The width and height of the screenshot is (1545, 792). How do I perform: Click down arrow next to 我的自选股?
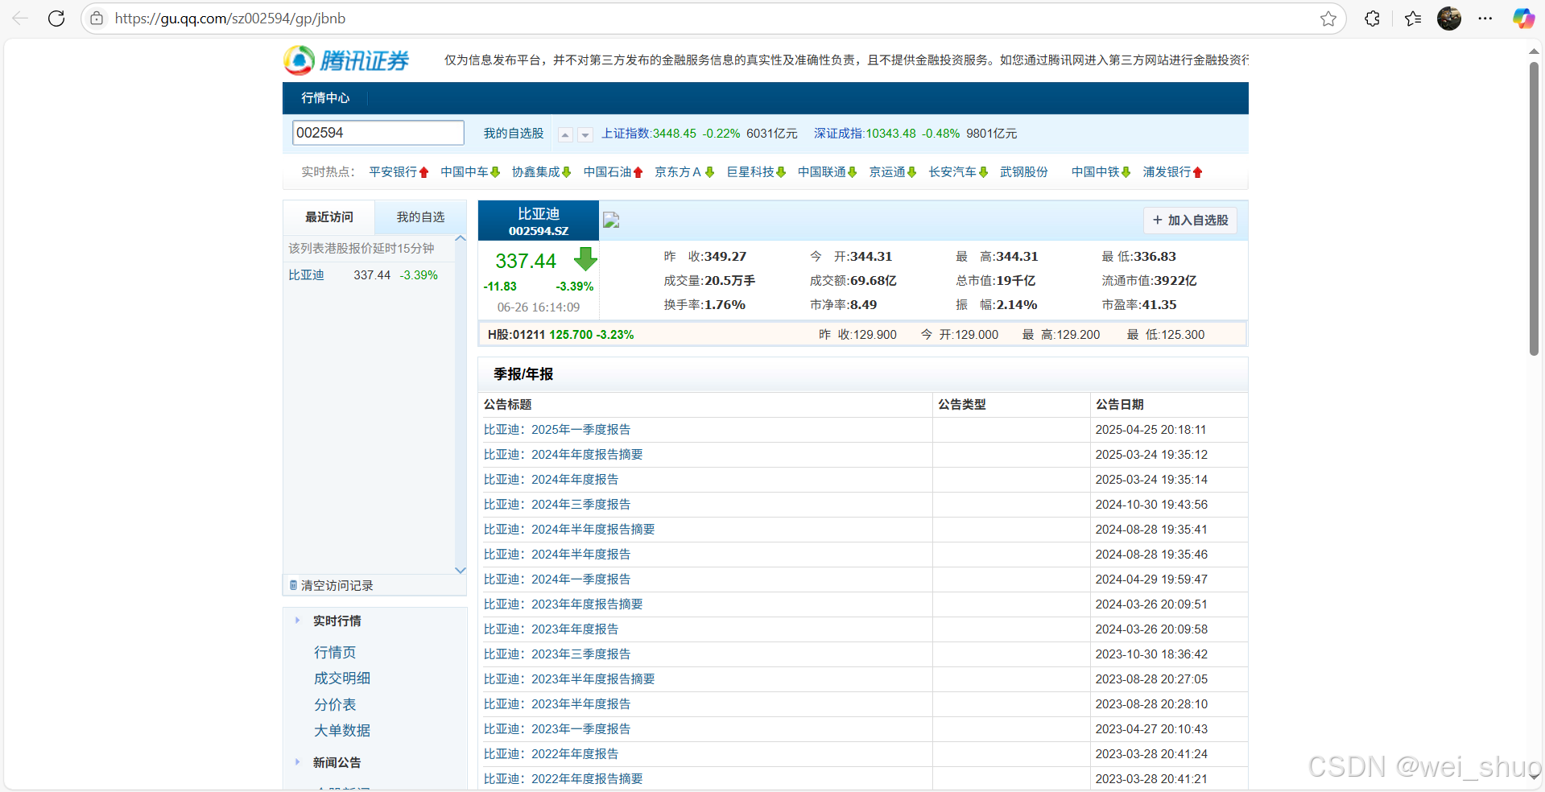pos(585,135)
